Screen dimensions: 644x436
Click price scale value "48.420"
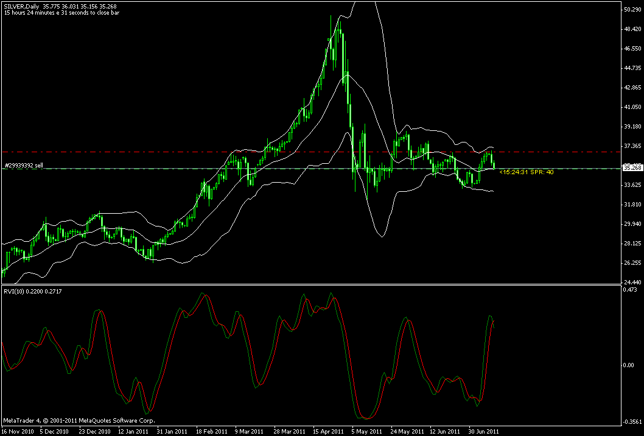pos(632,29)
